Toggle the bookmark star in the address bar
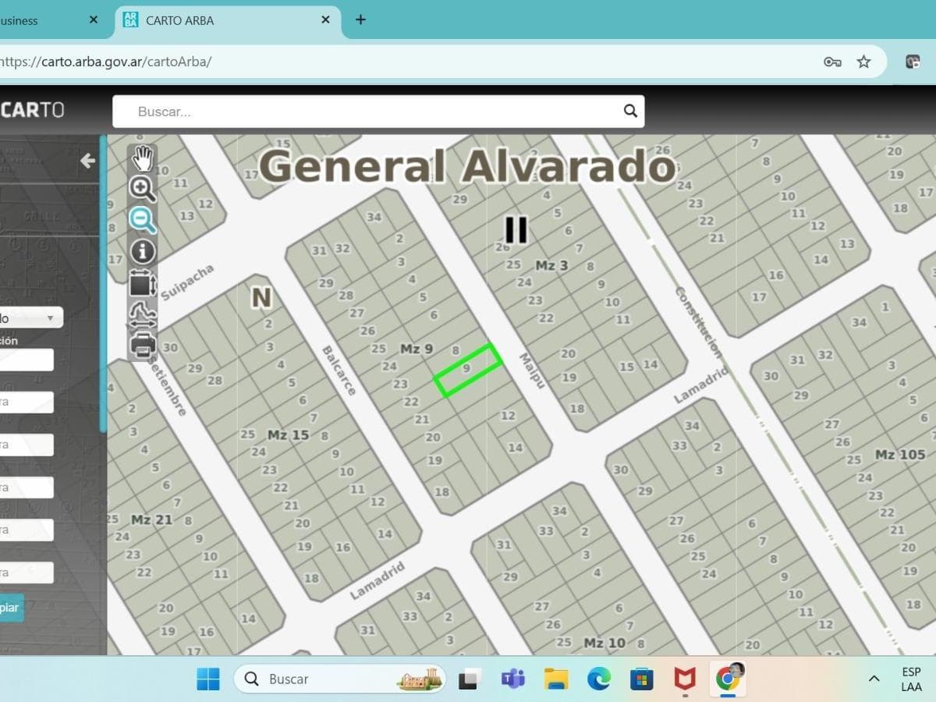The height and width of the screenshot is (702, 936). point(863,60)
